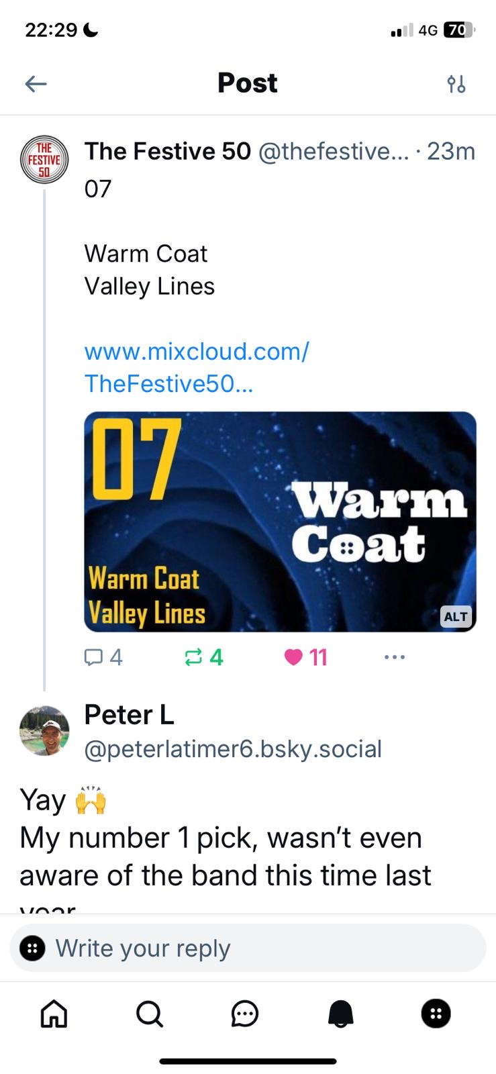Image resolution: width=496 pixels, height=1074 pixels.
Task: Tap The Festive 50 avatar
Action: [x=44, y=160]
